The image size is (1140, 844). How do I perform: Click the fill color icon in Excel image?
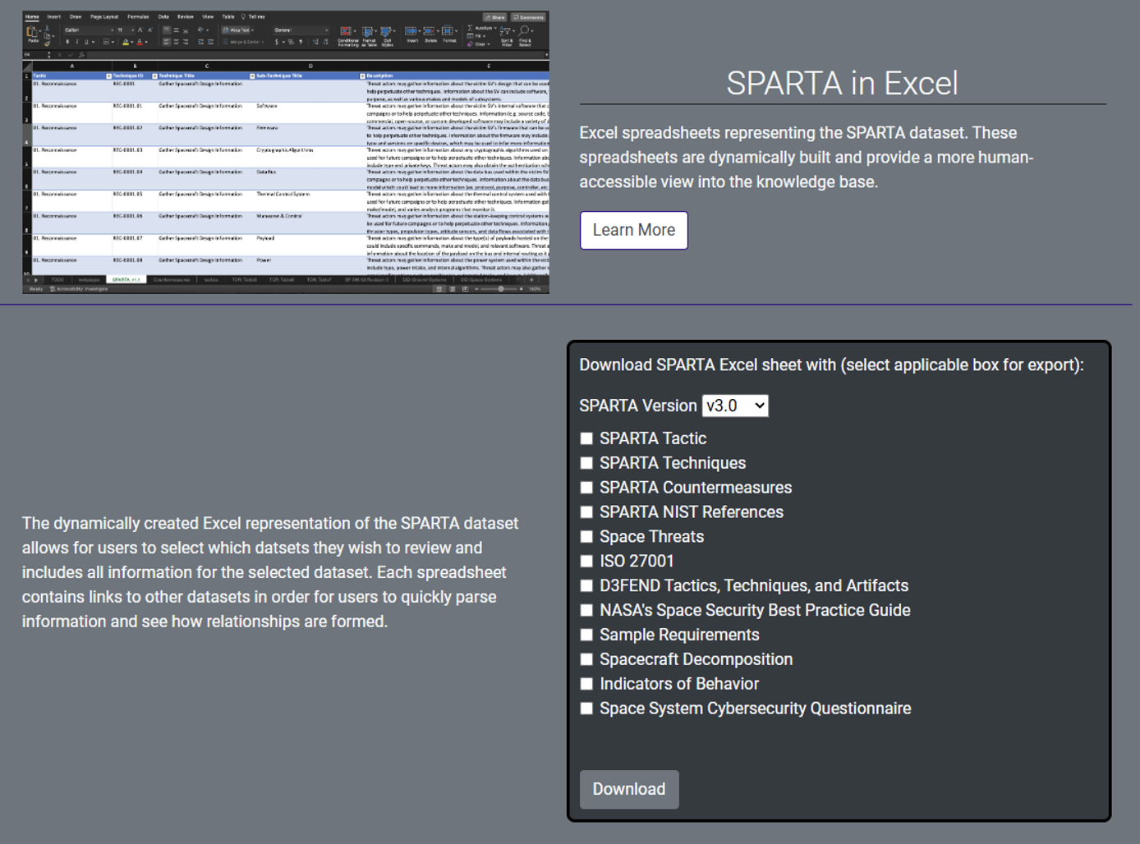point(126,42)
